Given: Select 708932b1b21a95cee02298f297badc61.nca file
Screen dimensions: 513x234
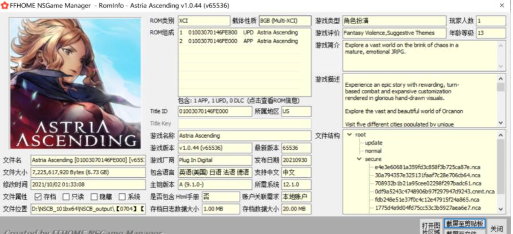Looking at the screenshot, I should pos(428,184).
